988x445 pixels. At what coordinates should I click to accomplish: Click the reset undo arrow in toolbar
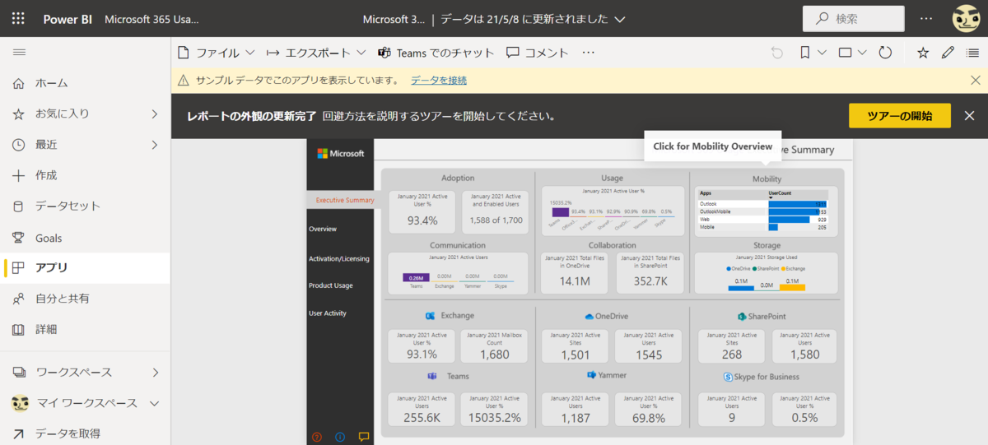pos(776,53)
